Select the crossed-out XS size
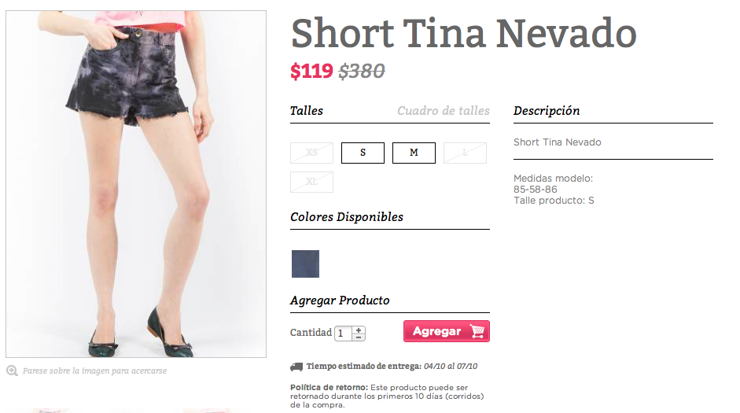The image size is (740, 413). point(312,153)
